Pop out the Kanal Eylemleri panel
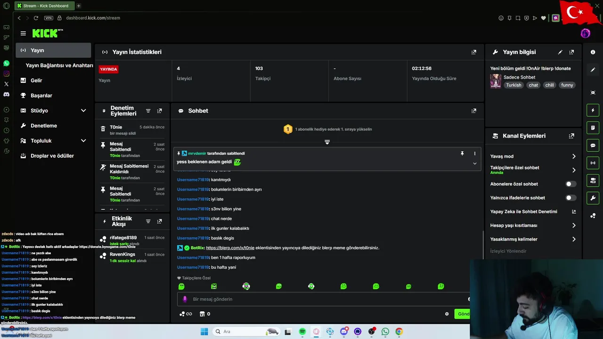Image resolution: width=603 pixels, height=339 pixels. click(571, 136)
